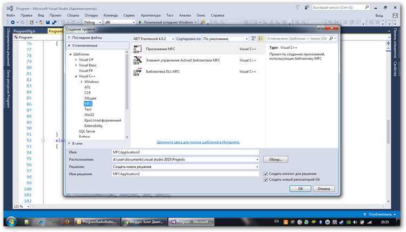Open the Сервис menu
This screenshot has width=406, height=232.
tap(129, 15)
